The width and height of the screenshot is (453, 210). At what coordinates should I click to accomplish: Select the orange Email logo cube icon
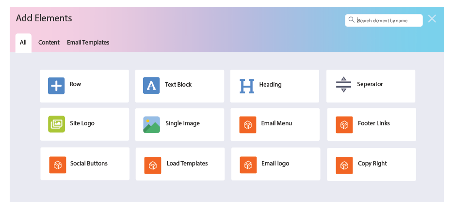[248, 165]
